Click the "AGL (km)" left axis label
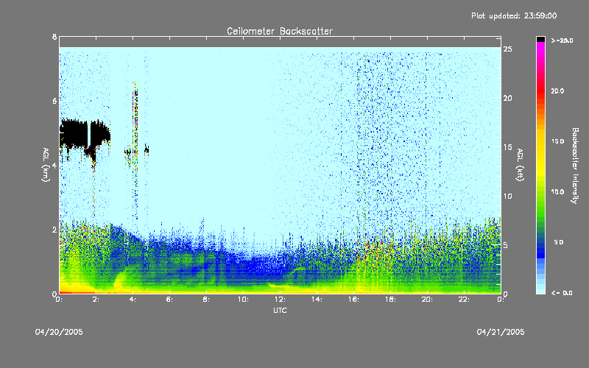The width and height of the screenshot is (589, 368). 46,165
